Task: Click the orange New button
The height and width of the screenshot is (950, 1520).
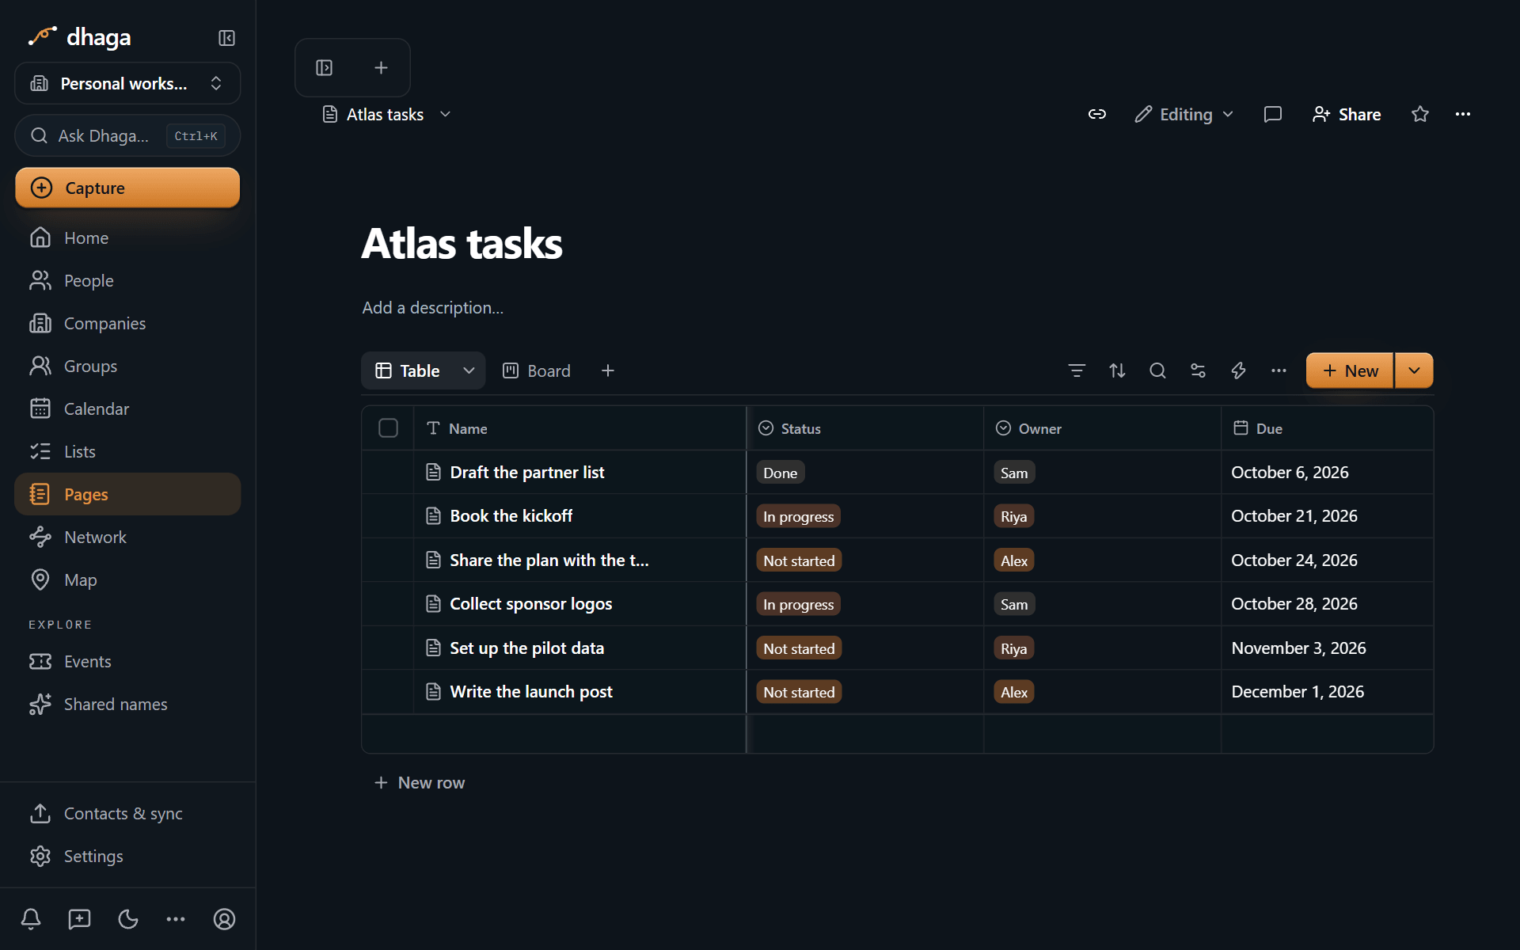Action: point(1350,370)
